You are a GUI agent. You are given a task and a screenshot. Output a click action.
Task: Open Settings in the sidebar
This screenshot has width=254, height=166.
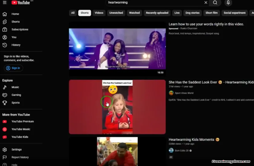(x=16, y=149)
